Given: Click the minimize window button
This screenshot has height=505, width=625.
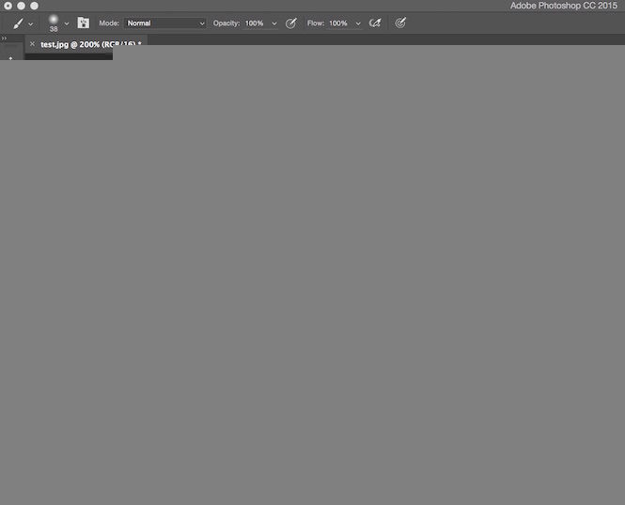Looking at the screenshot, I should (21, 6).
